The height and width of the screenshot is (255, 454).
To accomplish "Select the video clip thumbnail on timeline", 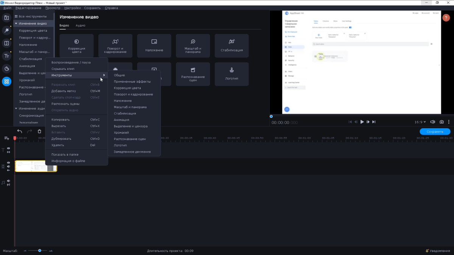I will 36,166.
